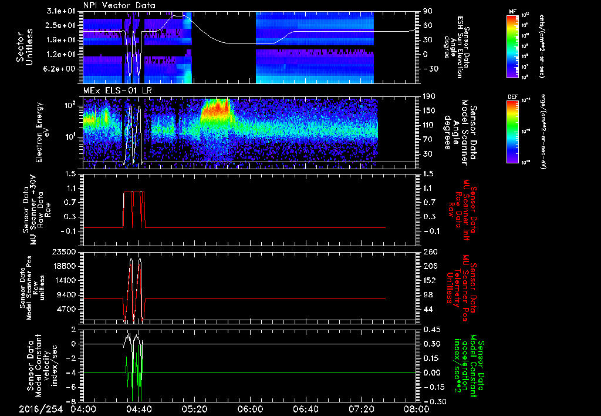
Task: Click the '3.1e+01' sector tick value
Action: point(62,11)
